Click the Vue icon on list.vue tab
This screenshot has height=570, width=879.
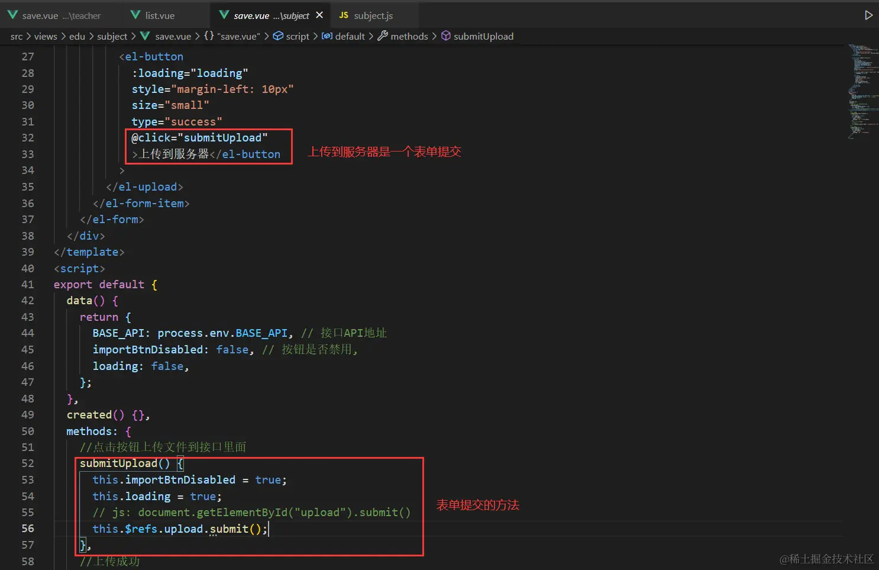click(x=135, y=15)
